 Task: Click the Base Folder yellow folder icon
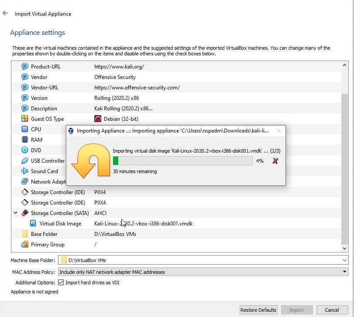25,234
